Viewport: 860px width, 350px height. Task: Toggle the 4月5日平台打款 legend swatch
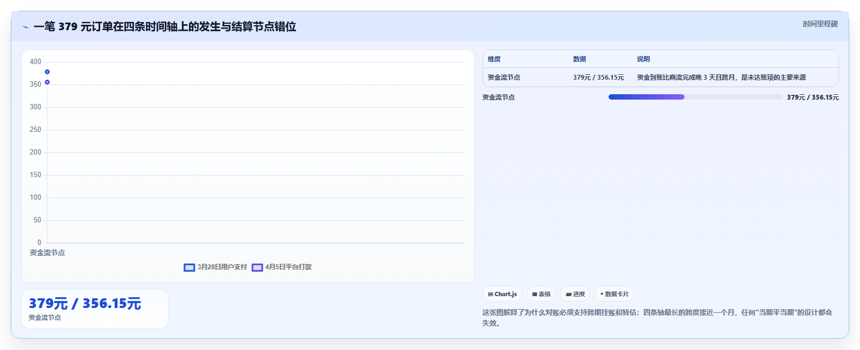(x=257, y=267)
